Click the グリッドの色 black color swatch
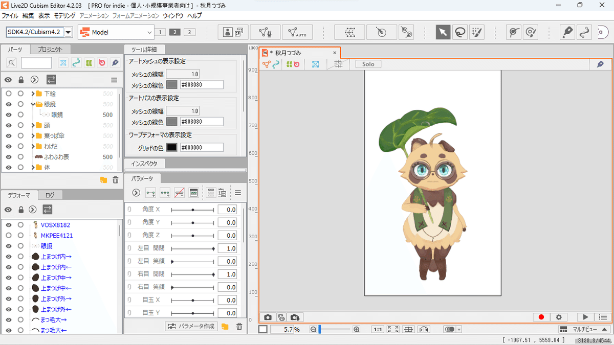This screenshot has width=614, height=345. click(x=171, y=147)
